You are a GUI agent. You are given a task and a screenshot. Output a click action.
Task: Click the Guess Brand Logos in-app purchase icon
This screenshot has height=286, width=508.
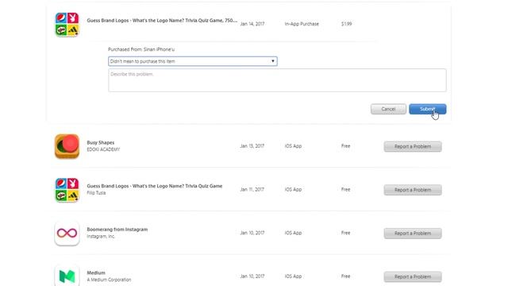[x=67, y=25]
